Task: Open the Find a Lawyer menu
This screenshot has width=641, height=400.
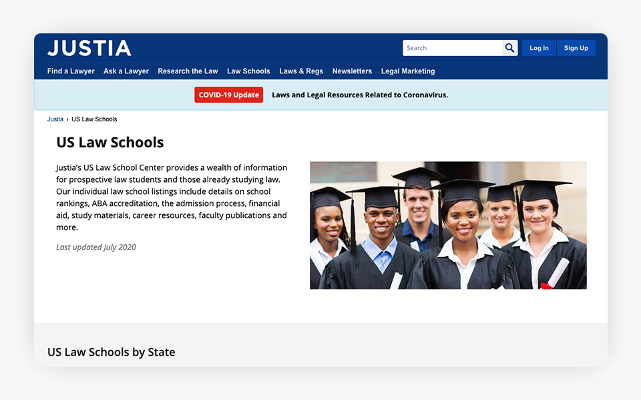Action: 71,71
